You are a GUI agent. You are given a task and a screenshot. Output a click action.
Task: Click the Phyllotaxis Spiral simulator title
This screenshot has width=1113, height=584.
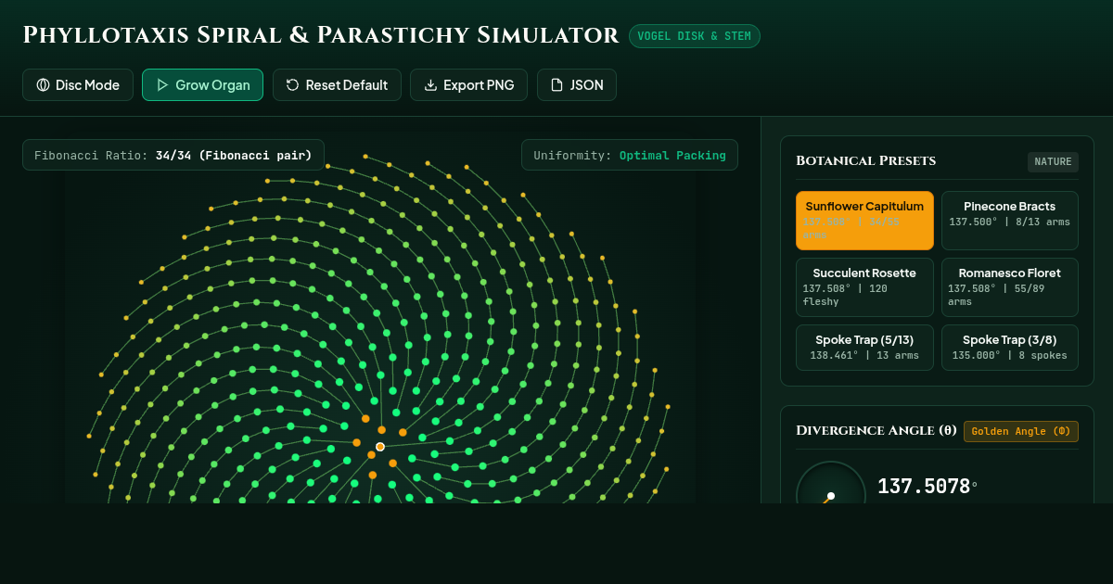[321, 35]
